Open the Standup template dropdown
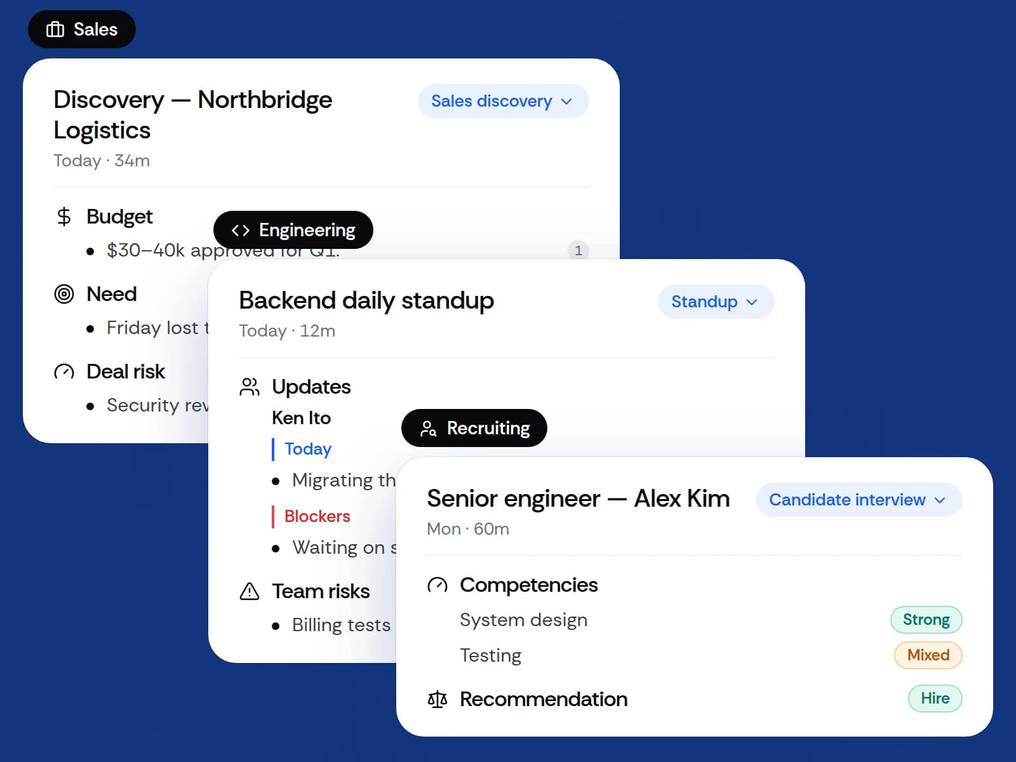This screenshot has height=762, width=1016. point(716,302)
